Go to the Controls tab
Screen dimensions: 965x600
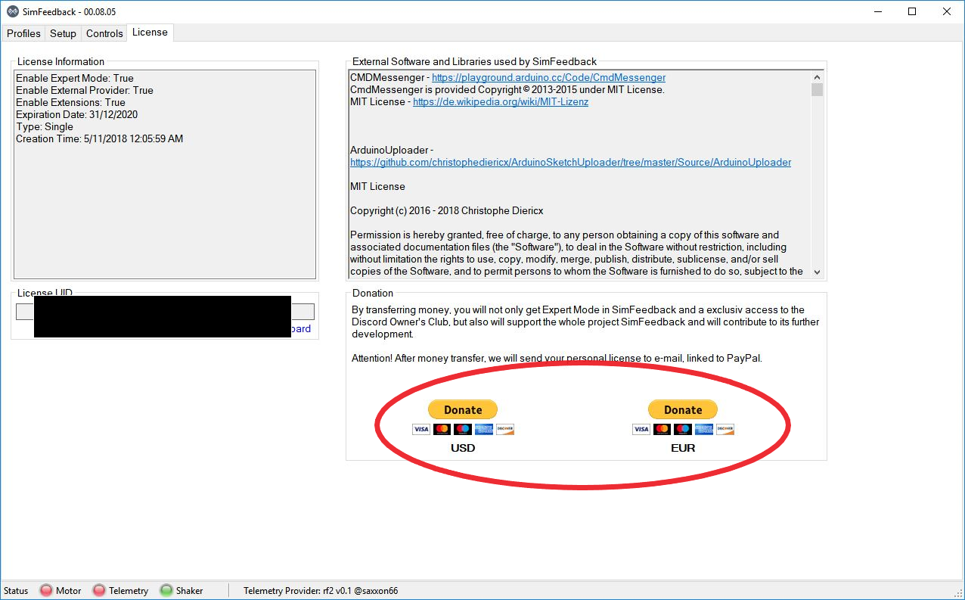click(x=104, y=33)
